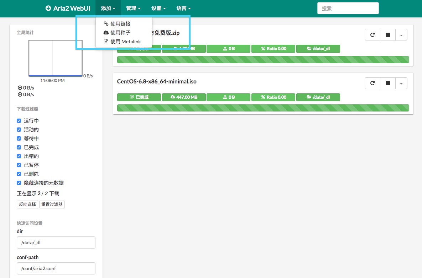This screenshot has height=278, width=422.
Task: Click the stop icon for CentOS download
Action: (388, 83)
